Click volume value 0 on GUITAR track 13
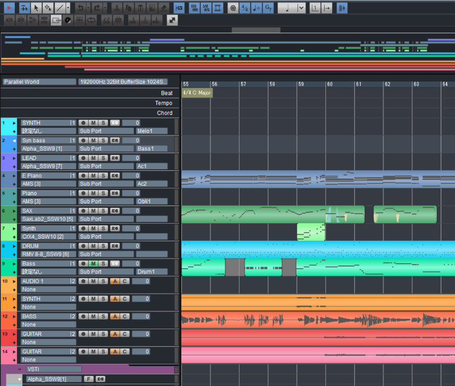Image resolution: width=455 pixels, height=386 pixels. click(x=141, y=334)
